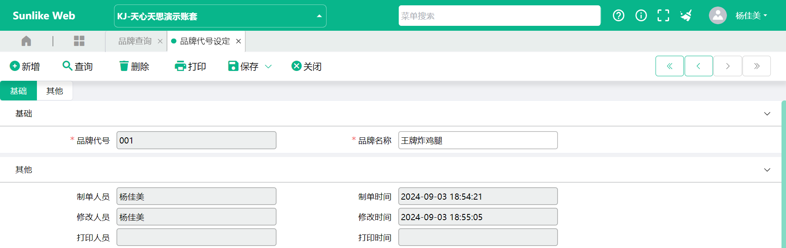The image size is (786, 248).
Task: Close the 品牌代号设定 tab
Action: pyautogui.click(x=238, y=41)
